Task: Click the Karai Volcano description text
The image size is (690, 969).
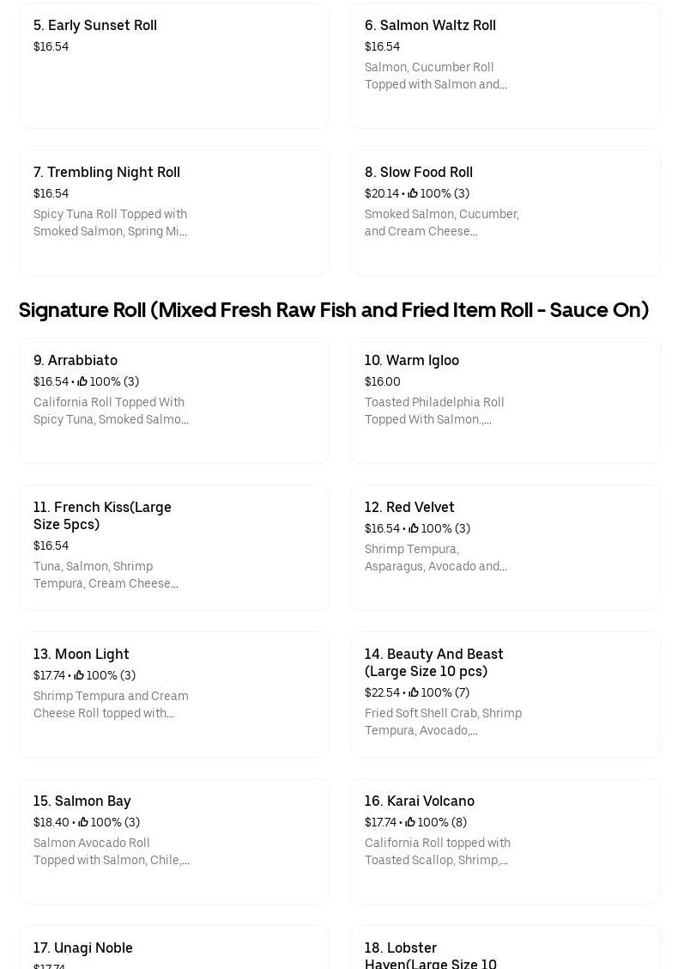Action: 437,851
